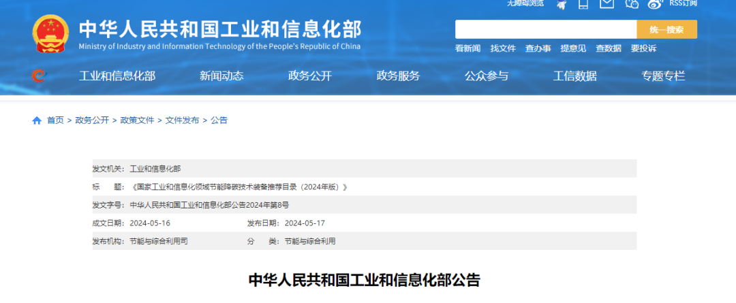Open 工业和信息化部 navigation menu

[x=117, y=76]
